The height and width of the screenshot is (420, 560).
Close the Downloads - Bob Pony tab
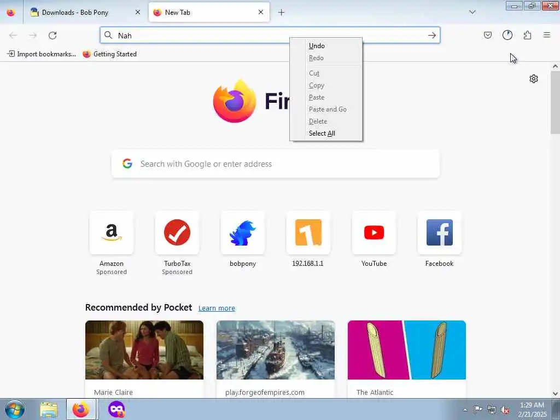pyautogui.click(x=138, y=12)
